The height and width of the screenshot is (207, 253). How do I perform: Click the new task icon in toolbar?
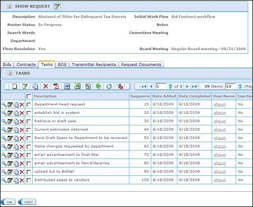tap(14, 86)
